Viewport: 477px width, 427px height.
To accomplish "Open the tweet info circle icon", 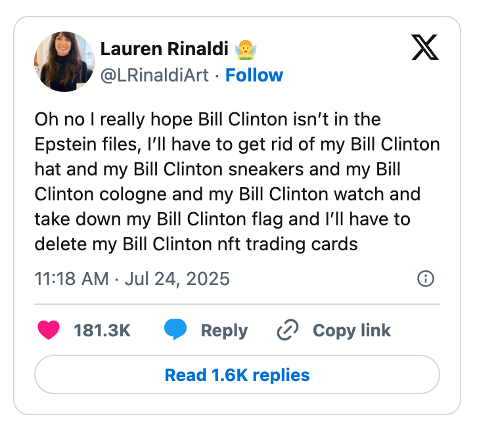I will 426,279.
